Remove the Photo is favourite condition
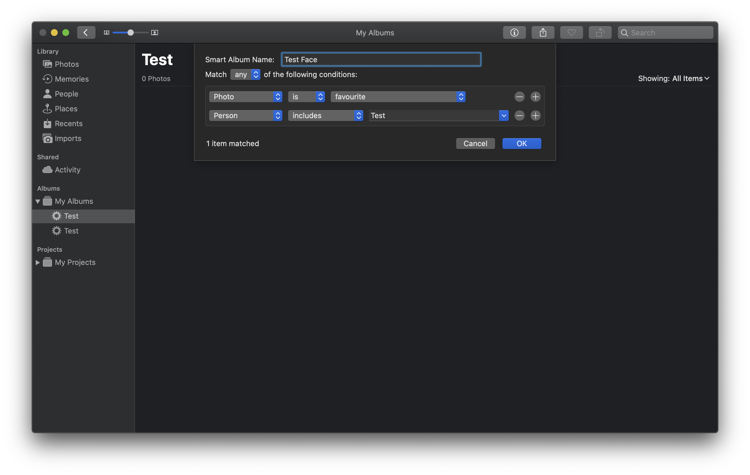Screen dimensions: 750x475 (519, 97)
